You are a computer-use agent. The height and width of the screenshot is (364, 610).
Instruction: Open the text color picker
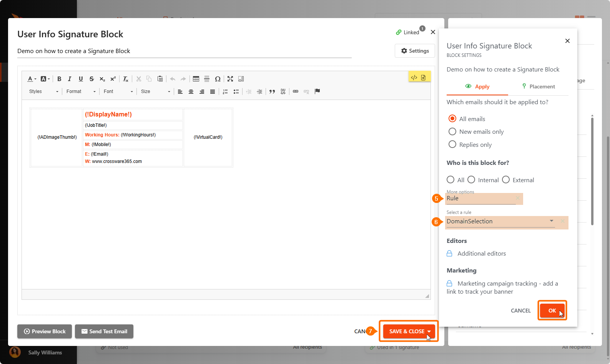click(x=32, y=79)
